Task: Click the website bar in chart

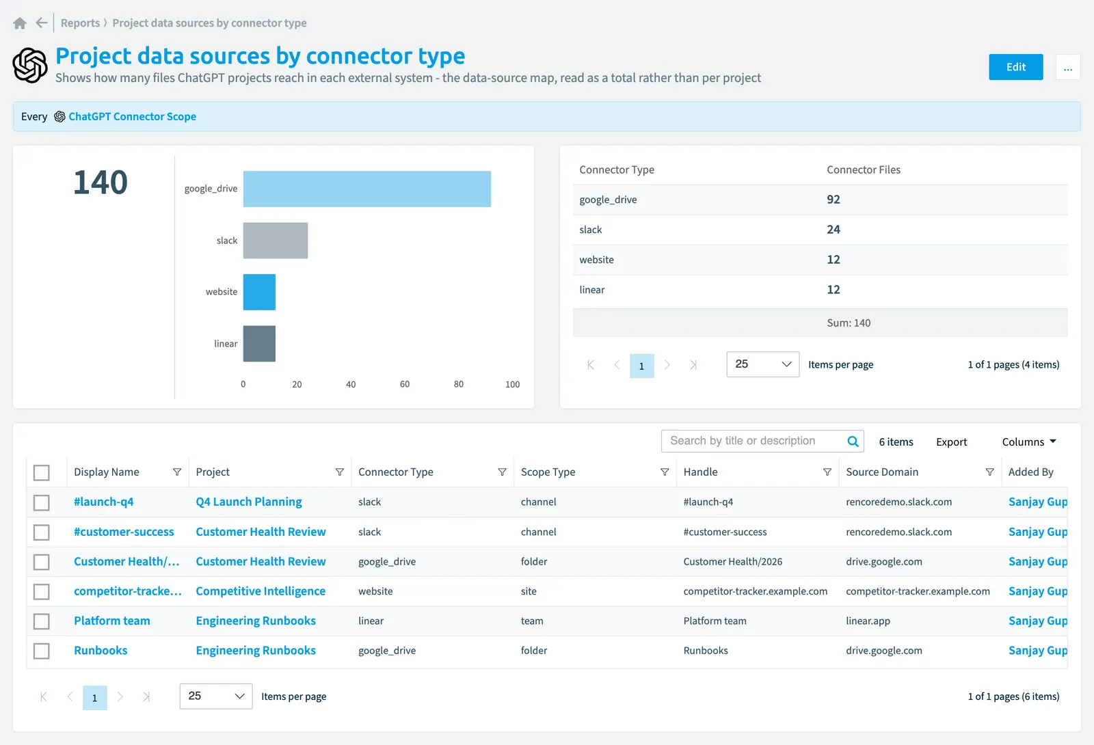Action: [x=259, y=293]
